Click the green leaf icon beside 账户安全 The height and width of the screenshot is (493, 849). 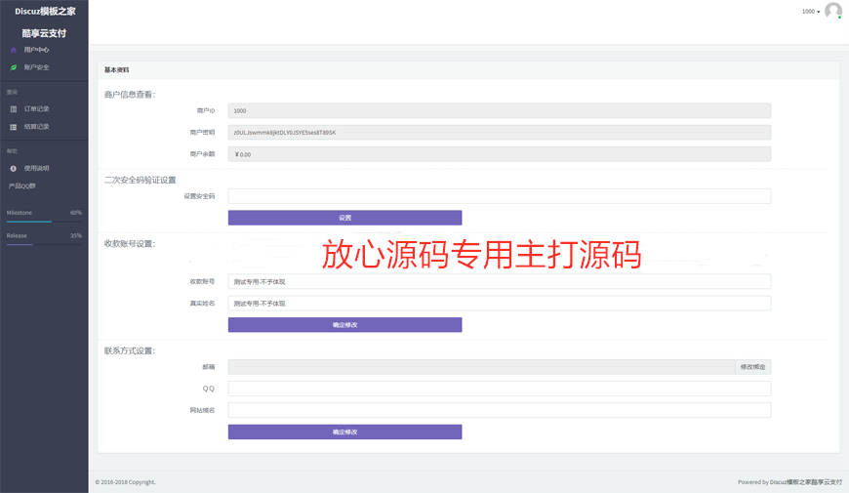[14, 67]
